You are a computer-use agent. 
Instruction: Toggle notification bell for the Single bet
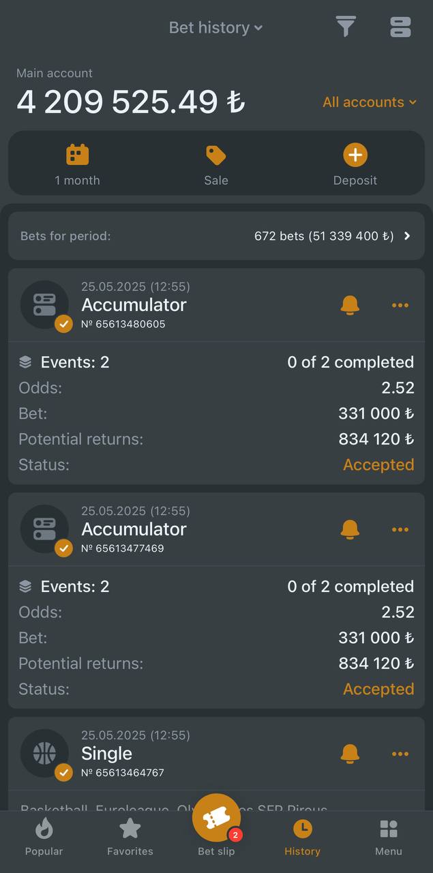tap(350, 754)
